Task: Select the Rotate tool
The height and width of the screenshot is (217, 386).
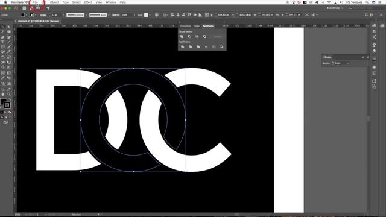Action: coord(3,57)
